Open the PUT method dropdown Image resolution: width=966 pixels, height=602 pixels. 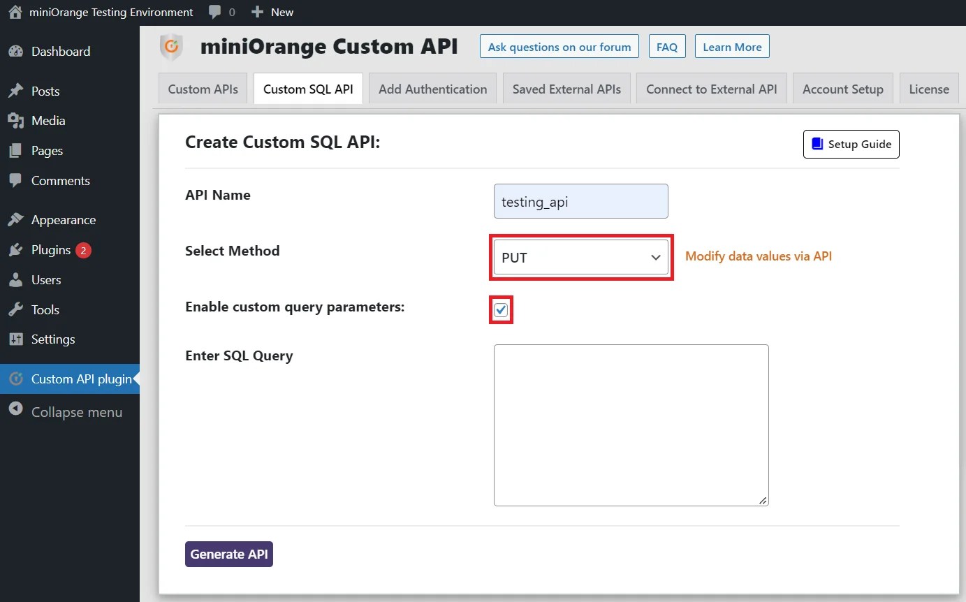[x=580, y=257]
